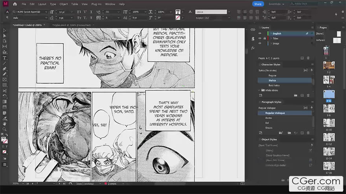The image size is (346, 194).
Task: Unlock the Titles layer
Action: coord(265,38)
